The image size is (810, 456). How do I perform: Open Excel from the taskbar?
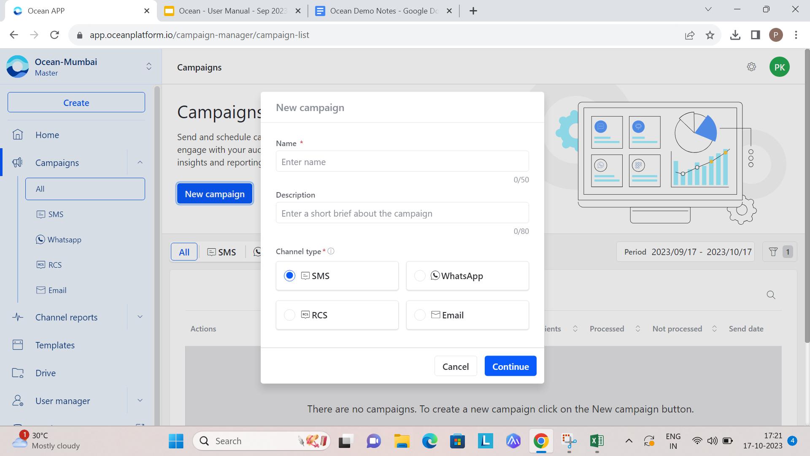(597, 441)
